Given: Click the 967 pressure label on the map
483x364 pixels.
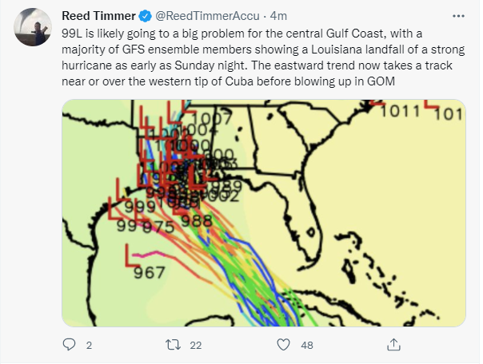Looking at the screenshot, I should pos(149,272).
